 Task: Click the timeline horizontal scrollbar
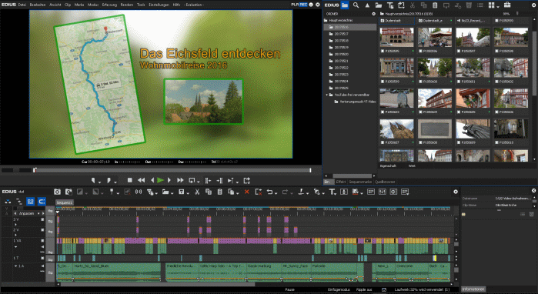(158, 285)
